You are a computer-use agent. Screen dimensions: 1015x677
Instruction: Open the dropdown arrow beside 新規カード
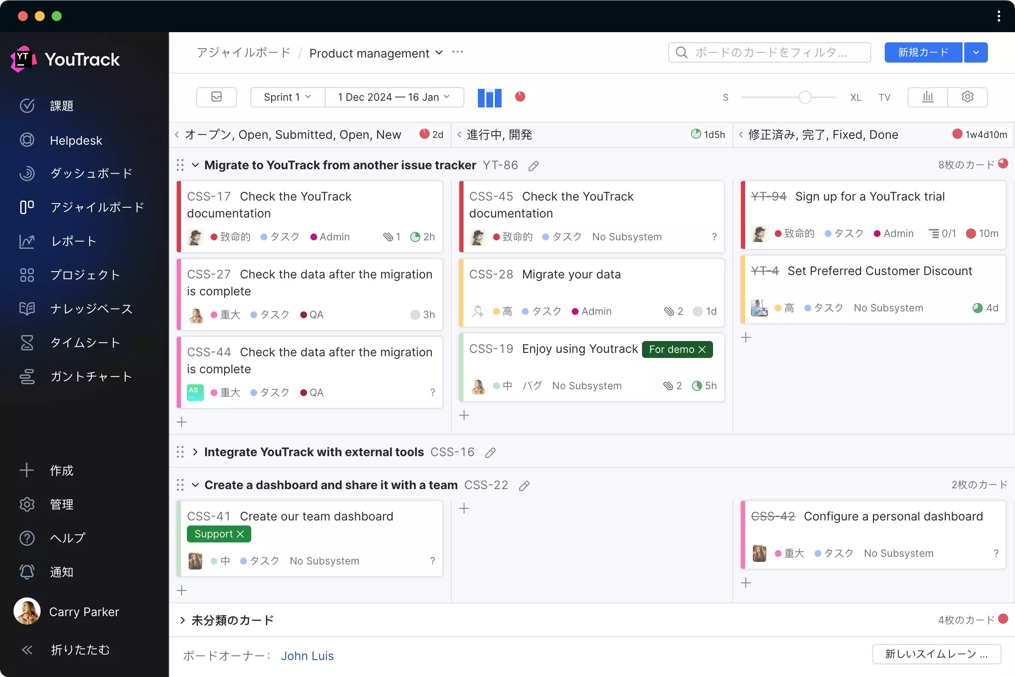976,52
